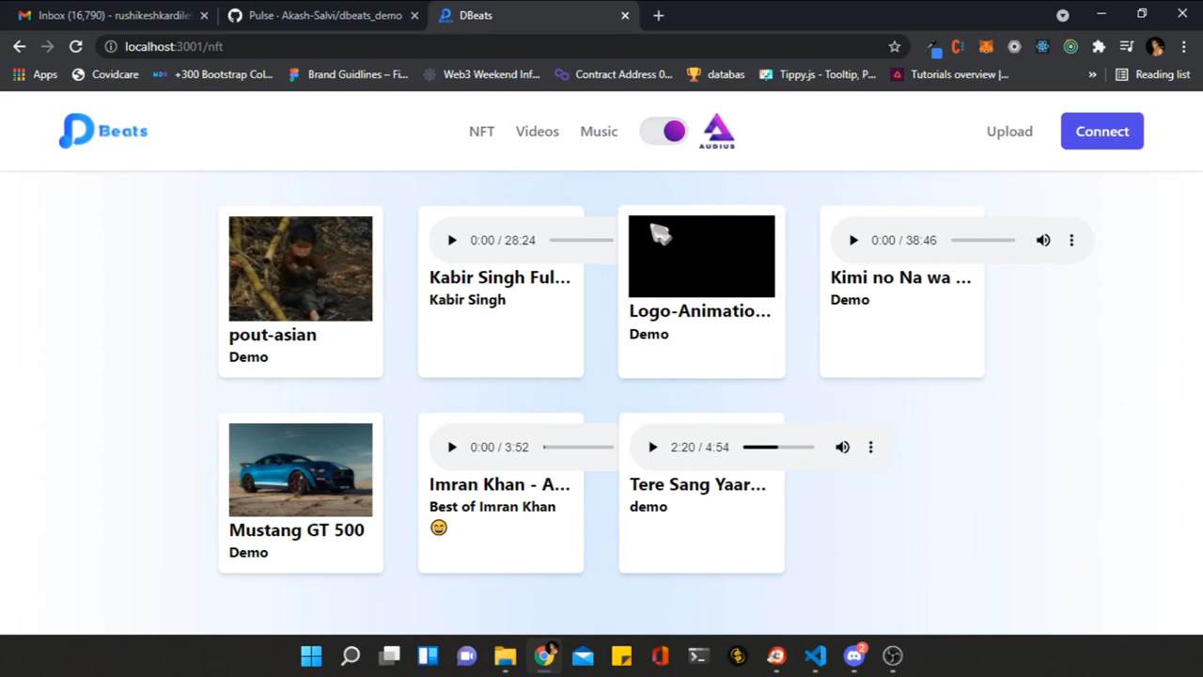Switch to the Gmail Inbox tab
Screen dimensions: 1203x677
pyautogui.click(x=114, y=16)
